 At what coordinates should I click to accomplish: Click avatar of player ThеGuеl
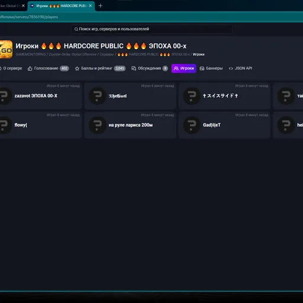pyautogui.click(x=98, y=96)
